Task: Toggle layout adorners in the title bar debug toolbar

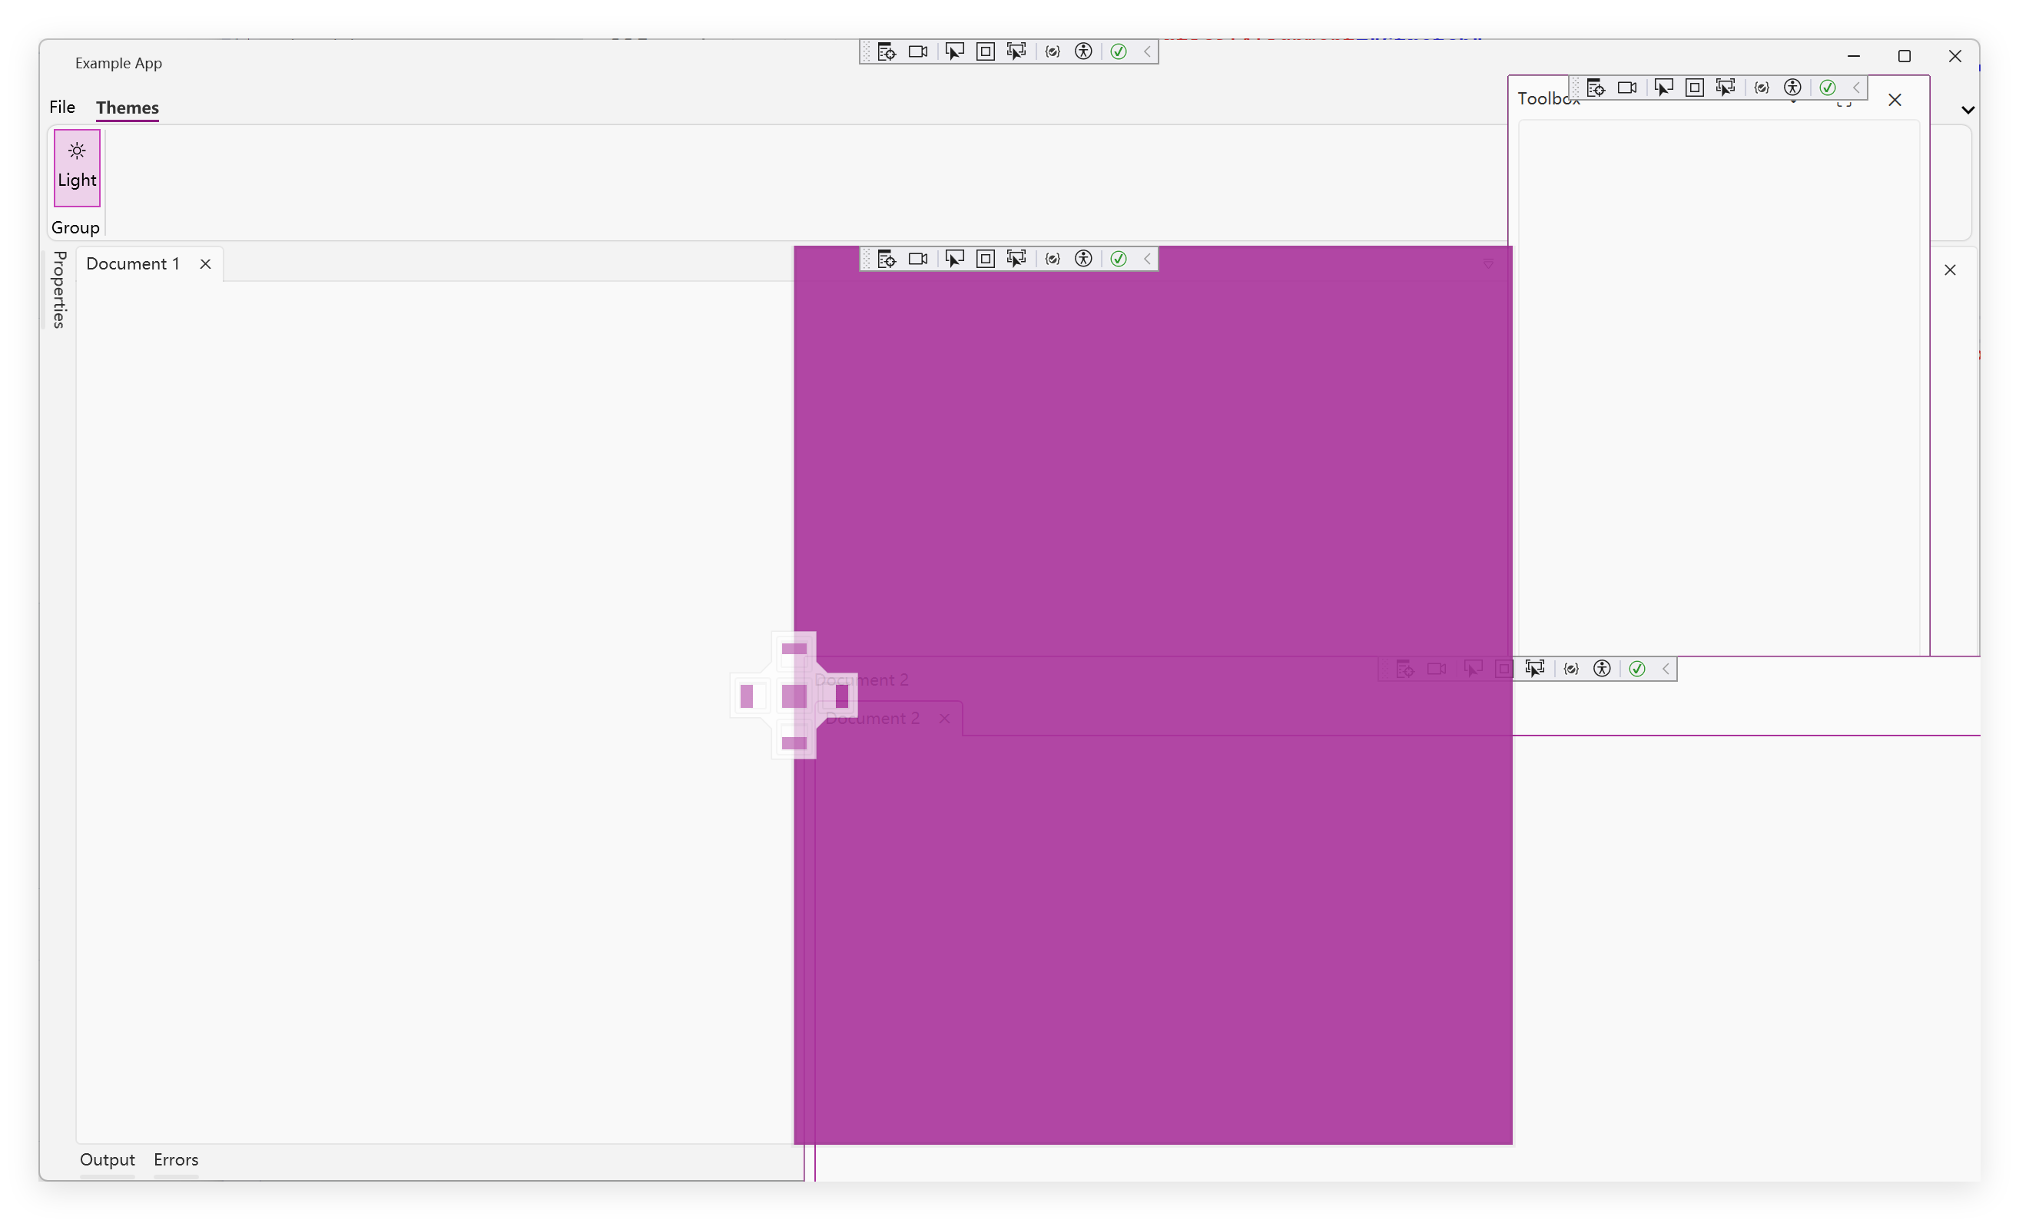Action: coord(986,51)
